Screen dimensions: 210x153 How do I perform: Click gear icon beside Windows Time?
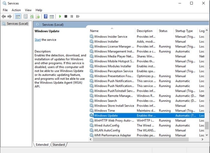(91, 110)
